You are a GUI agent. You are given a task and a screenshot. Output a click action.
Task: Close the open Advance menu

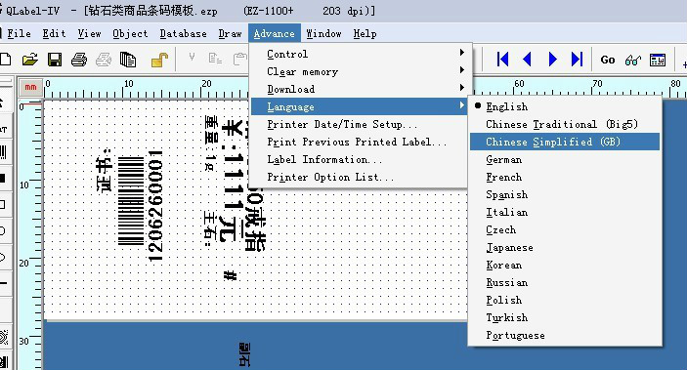pos(275,33)
